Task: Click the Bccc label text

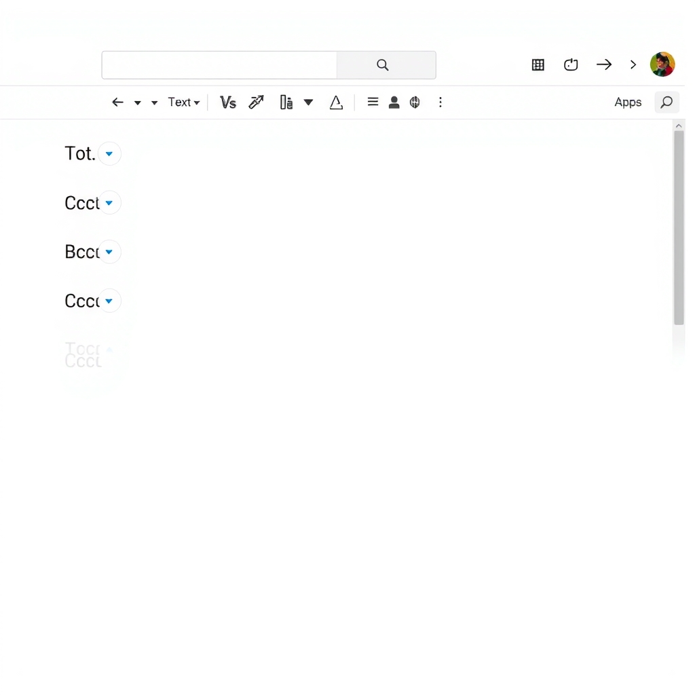Action: (x=81, y=252)
